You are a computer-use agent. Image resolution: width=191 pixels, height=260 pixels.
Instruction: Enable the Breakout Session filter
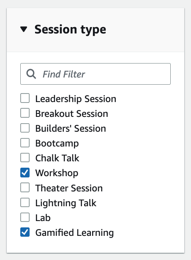pyautogui.click(x=25, y=113)
